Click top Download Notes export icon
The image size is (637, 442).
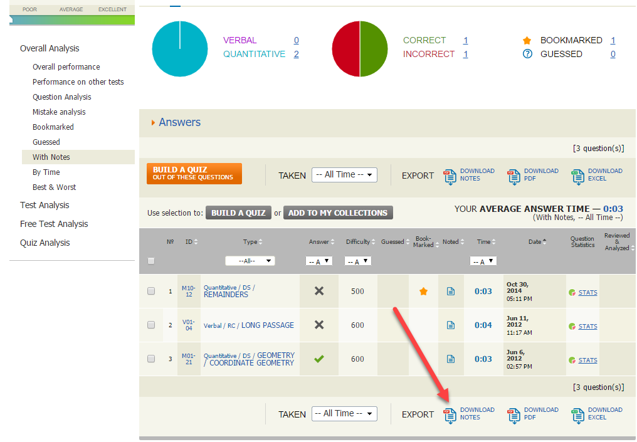point(450,176)
